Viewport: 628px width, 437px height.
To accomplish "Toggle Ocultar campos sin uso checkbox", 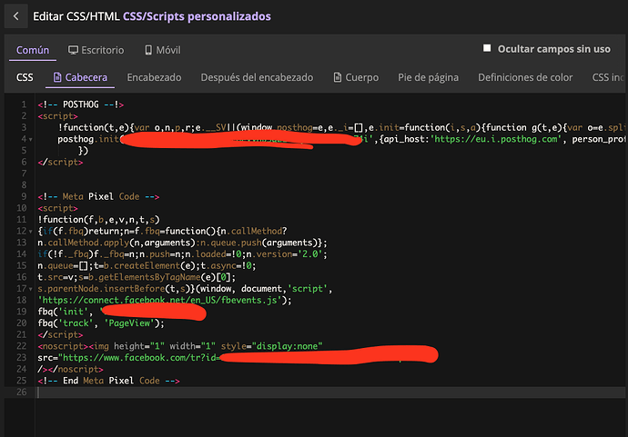I will tap(487, 48).
